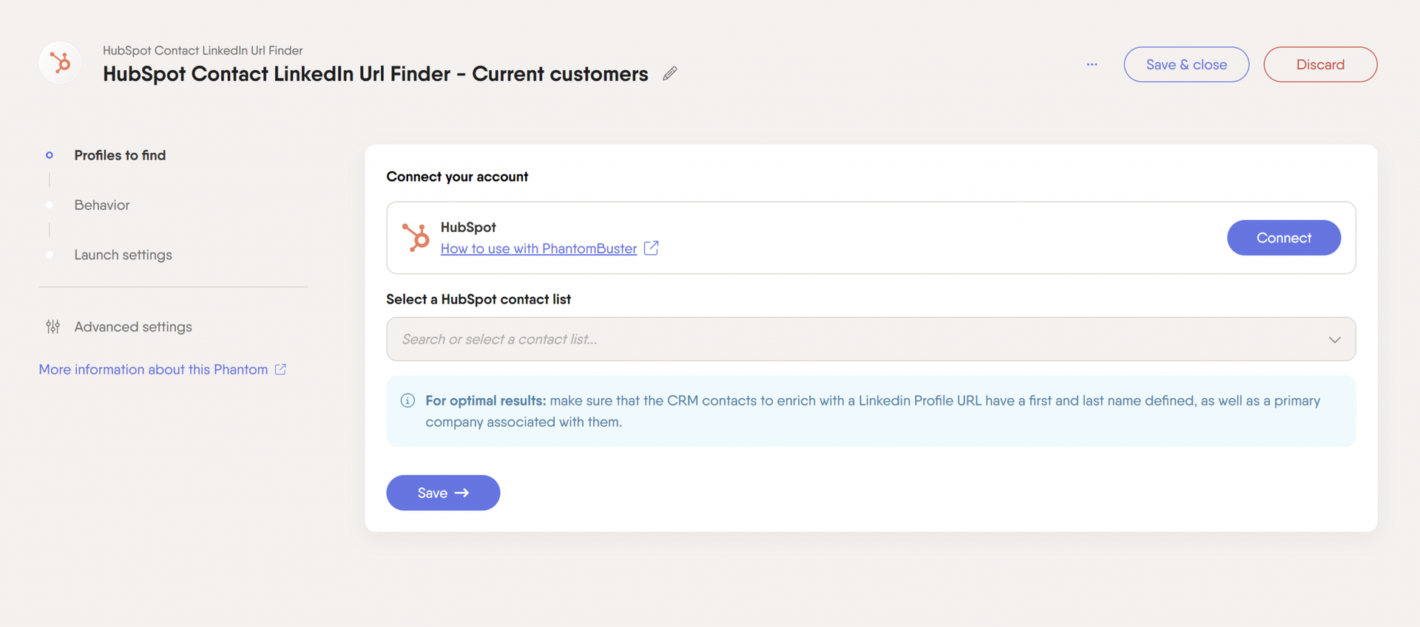This screenshot has width=1420, height=627.
Task: Click the info icon in the optimal results banner
Action: [408, 400]
